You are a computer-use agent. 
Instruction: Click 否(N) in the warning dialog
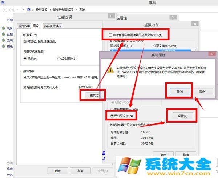click(203, 91)
